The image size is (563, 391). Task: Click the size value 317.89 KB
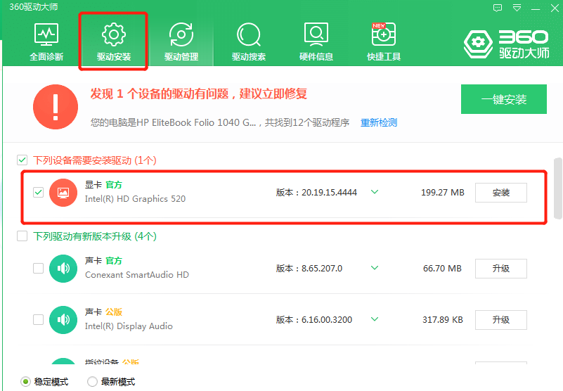click(442, 320)
